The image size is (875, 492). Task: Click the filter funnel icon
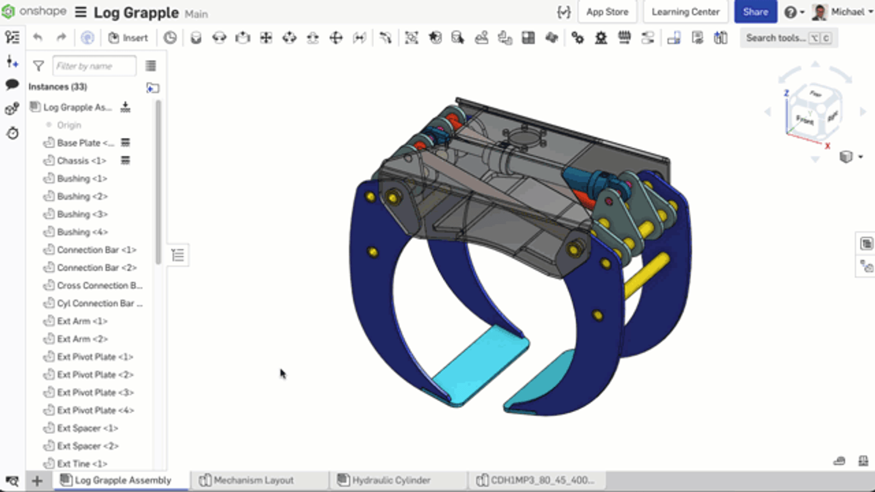(38, 66)
